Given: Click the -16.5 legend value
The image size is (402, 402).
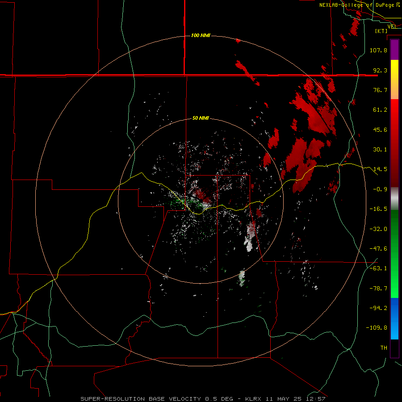Looking at the screenshot, I should 378,209.
